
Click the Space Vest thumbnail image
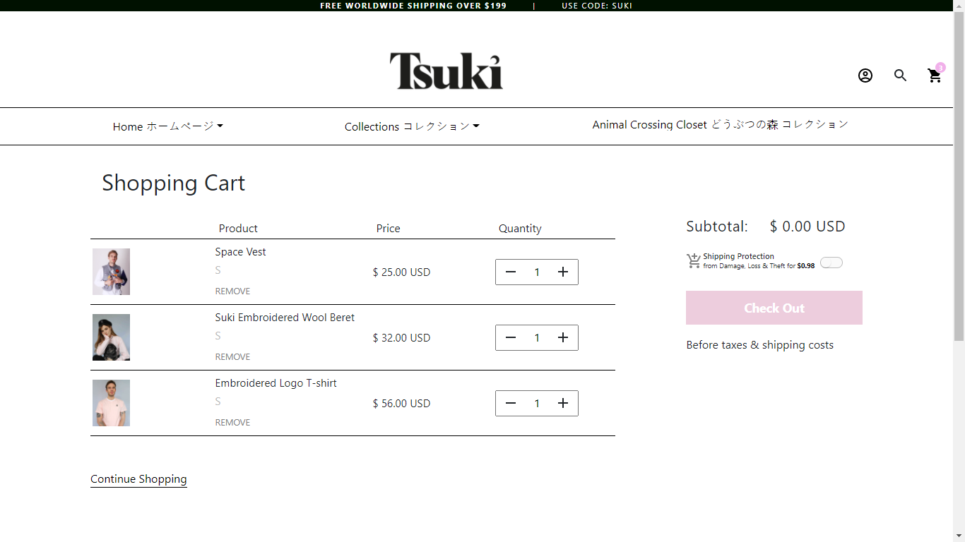[111, 272]
